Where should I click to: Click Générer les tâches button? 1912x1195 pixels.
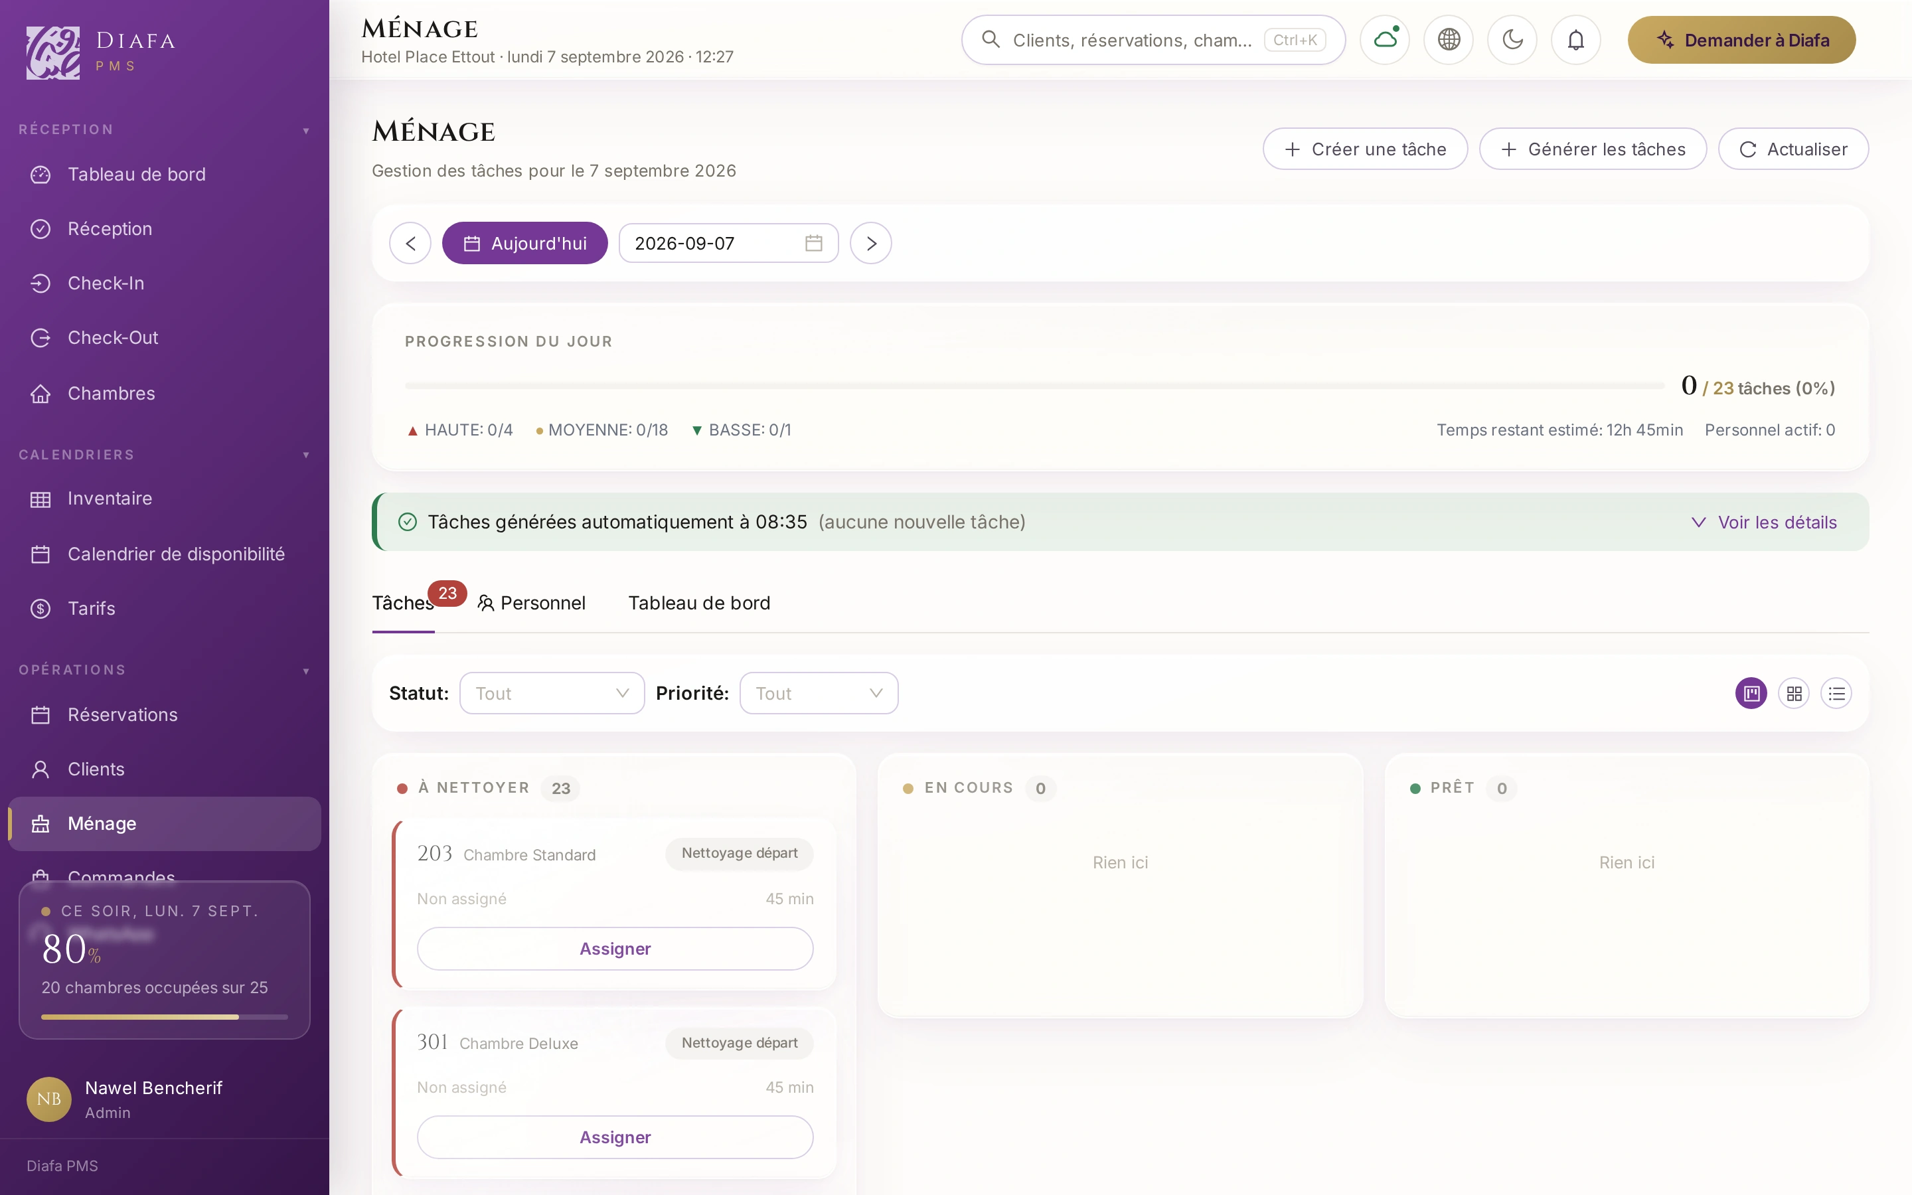[1593, 149]
